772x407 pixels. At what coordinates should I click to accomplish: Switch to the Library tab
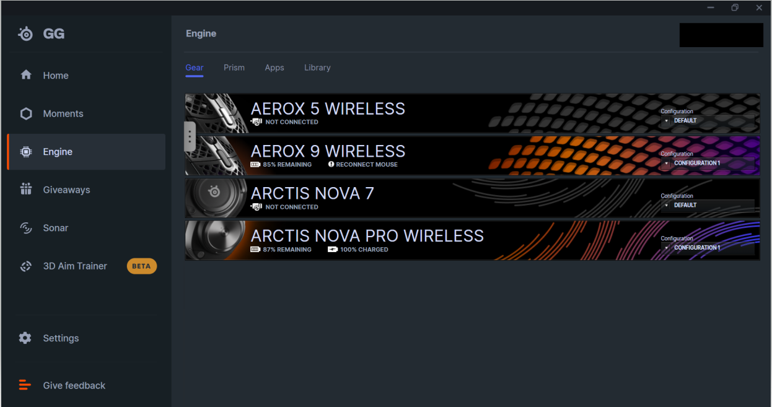tap(317, 68)
